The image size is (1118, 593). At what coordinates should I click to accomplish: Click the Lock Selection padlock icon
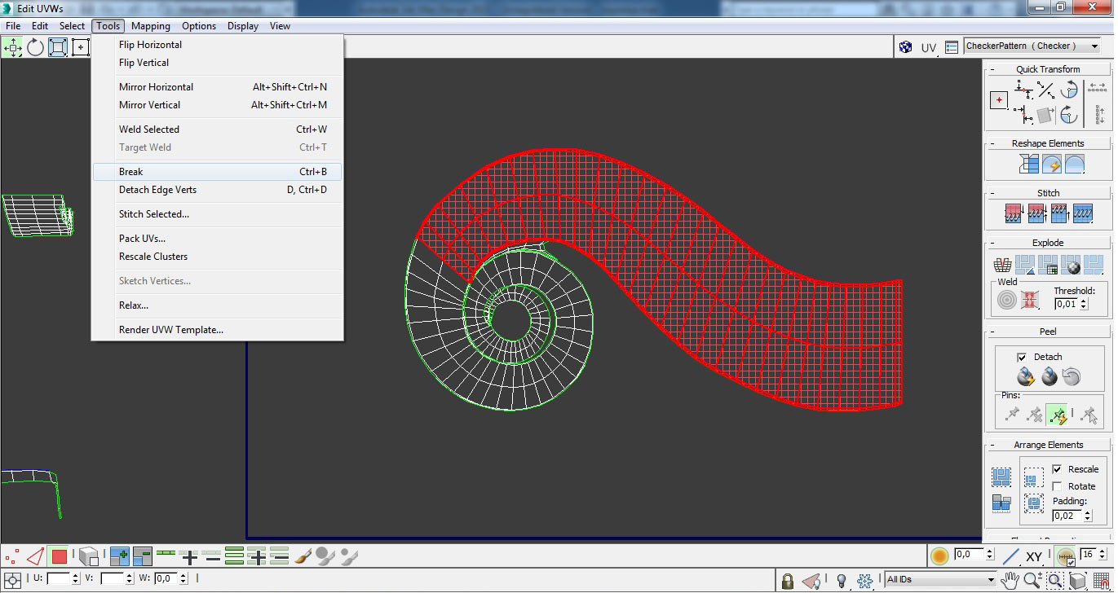click(788, 581)
